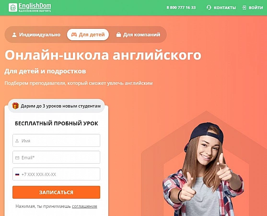Viewport: 267px width, 216px height.
Task: Click the gamepad icon on Для детей
Action: pyautogui.click(x=74, y=35)
